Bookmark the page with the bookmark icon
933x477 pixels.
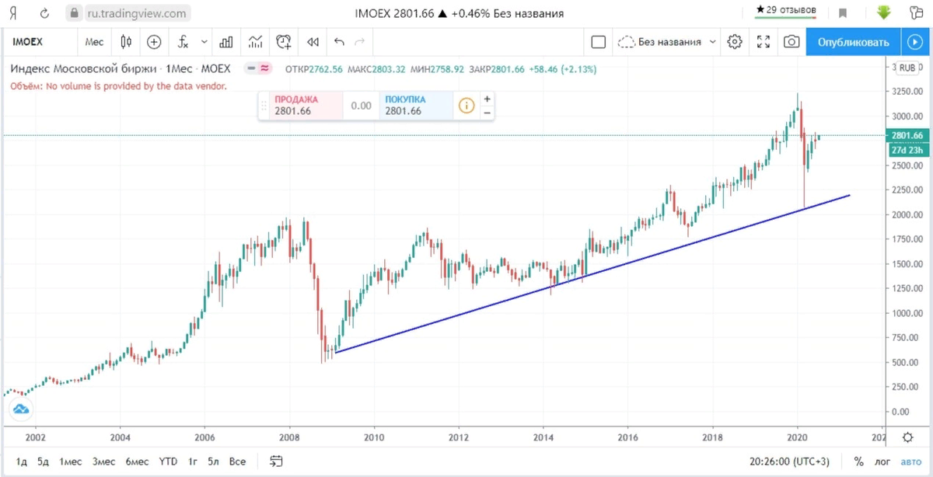[843, 13]
